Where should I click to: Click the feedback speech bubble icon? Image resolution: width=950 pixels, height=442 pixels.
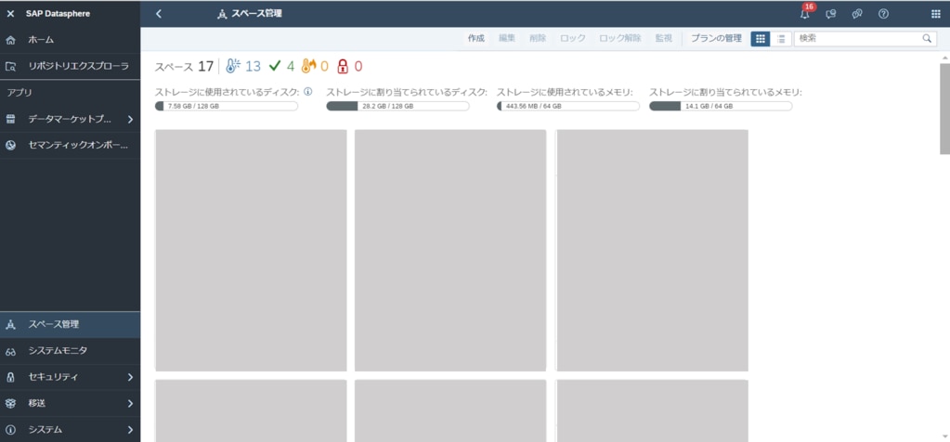(x=831, y=14)
